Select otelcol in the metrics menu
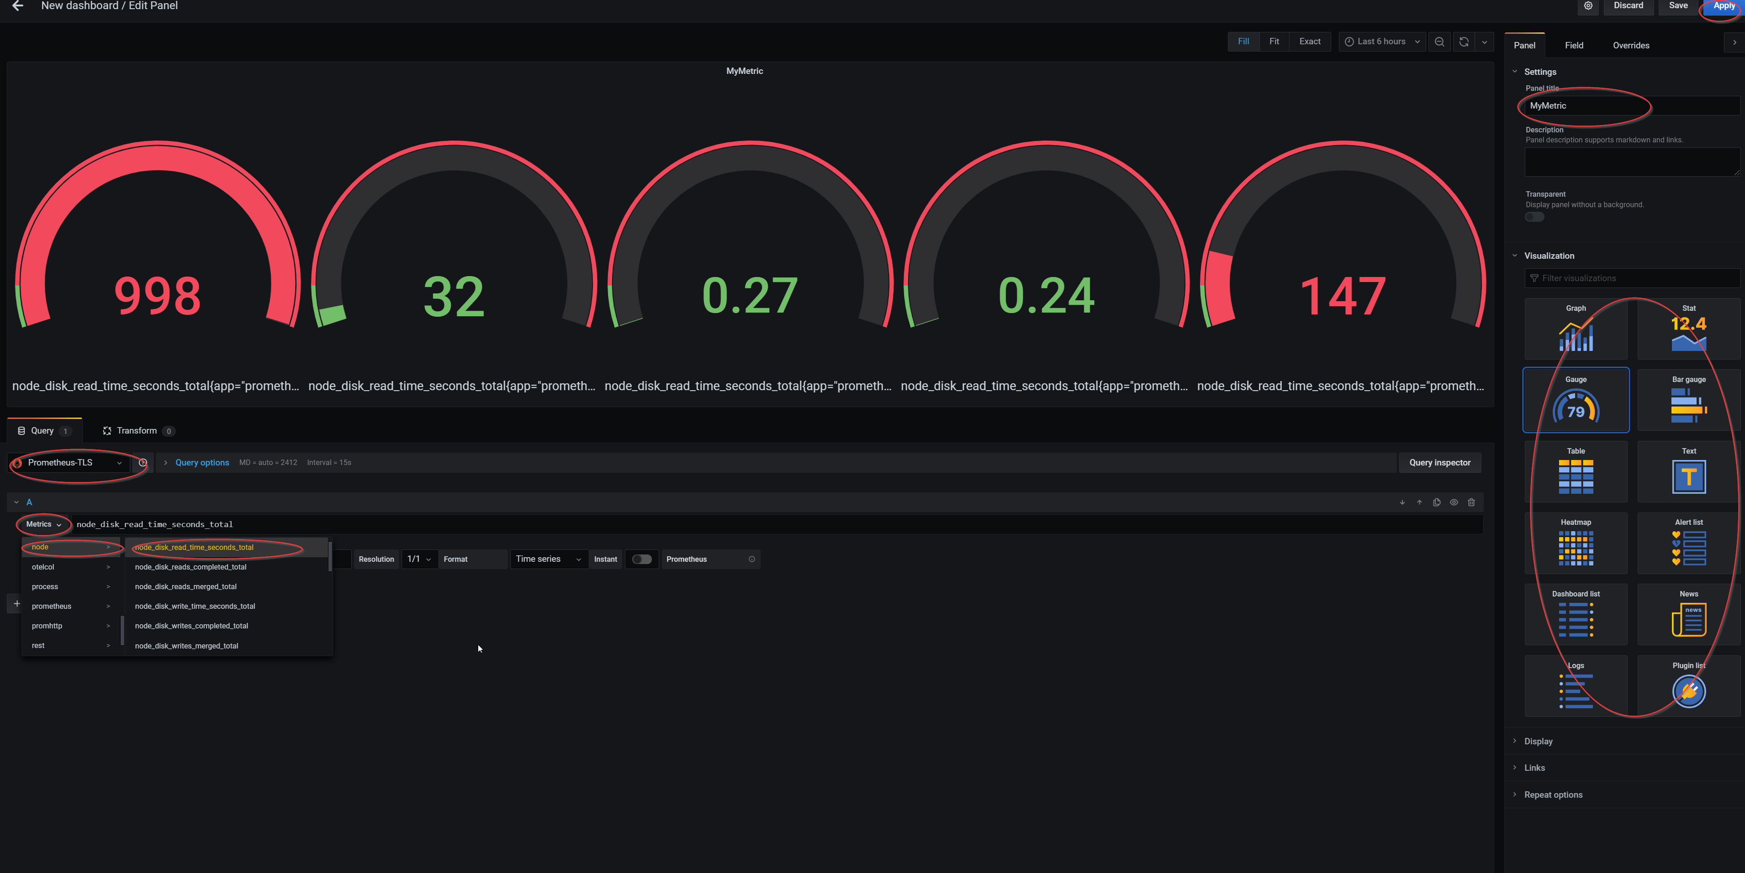The image size is (1745, 873). click(70, 567)
